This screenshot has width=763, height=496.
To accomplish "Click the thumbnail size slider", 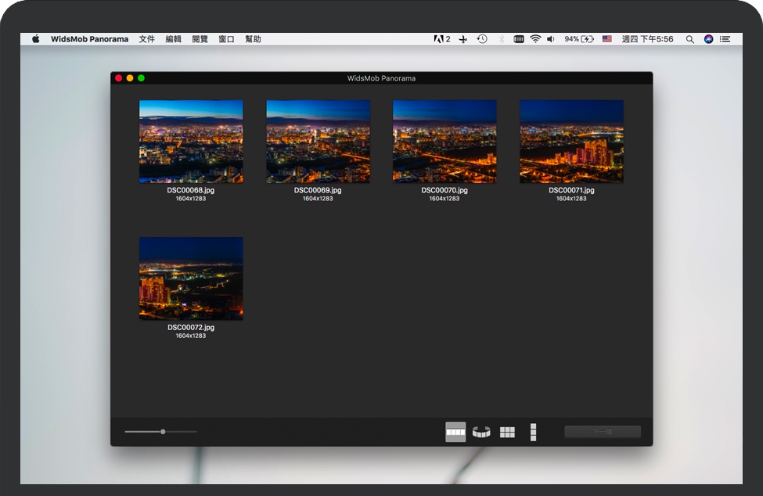I will [x=163, y=432].
